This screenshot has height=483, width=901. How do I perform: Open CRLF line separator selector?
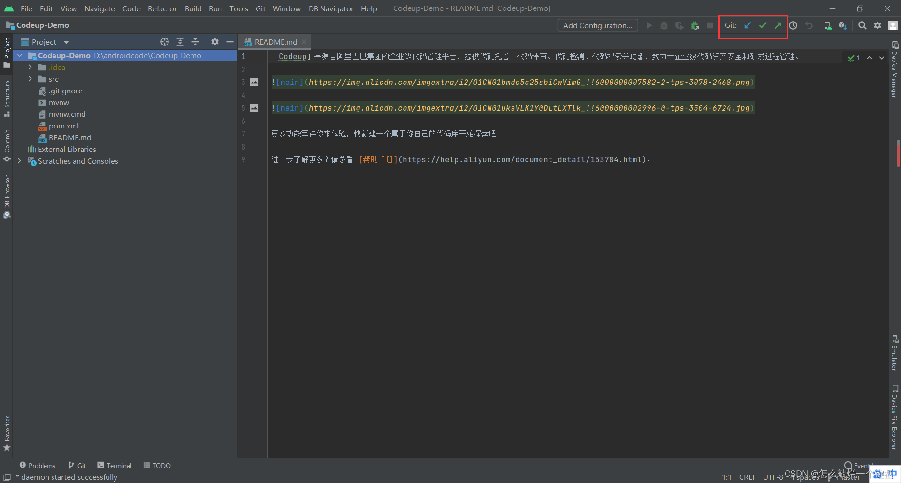click(x=748, y=477)
